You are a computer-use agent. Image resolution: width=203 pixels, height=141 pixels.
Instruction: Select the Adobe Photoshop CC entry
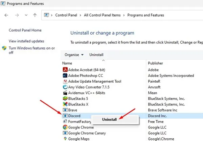pyautogui.click(x=86, y=76)
